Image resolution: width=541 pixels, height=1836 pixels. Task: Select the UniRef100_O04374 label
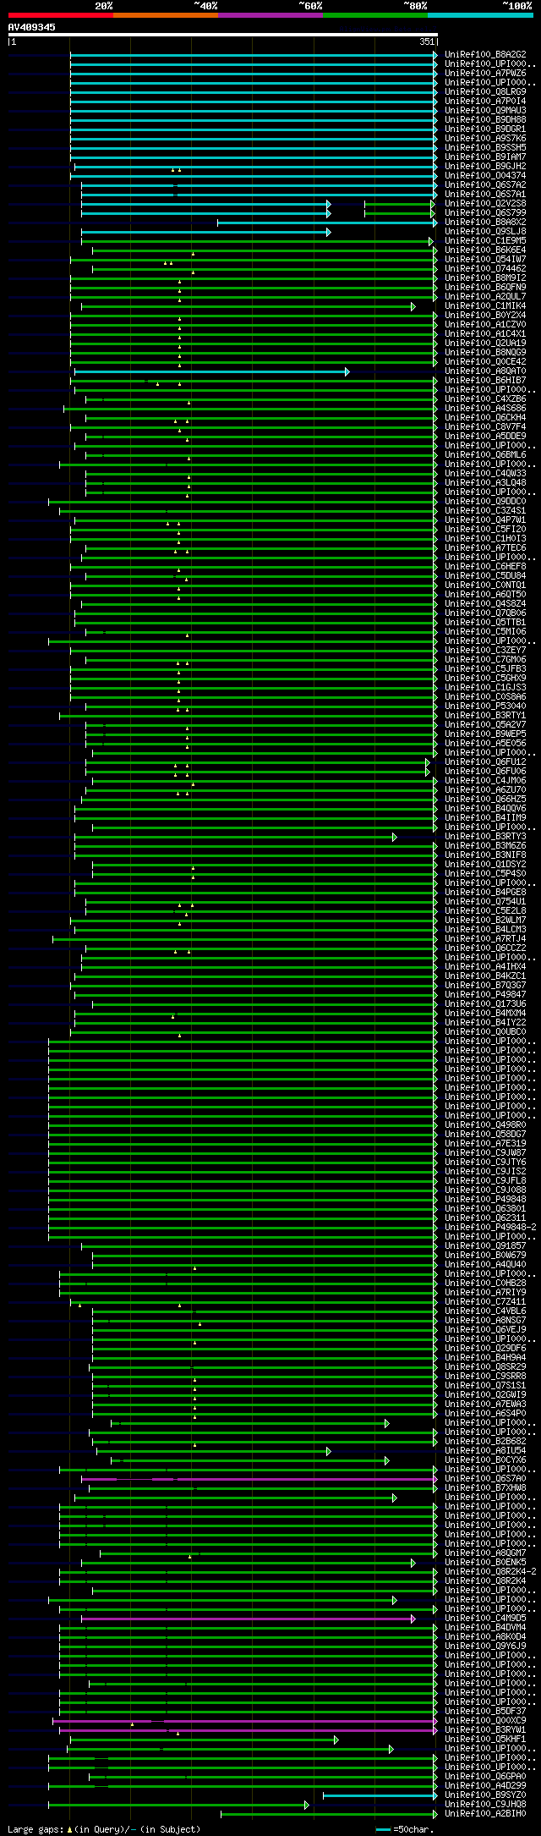pyautogui.click(x=485, y=176)
